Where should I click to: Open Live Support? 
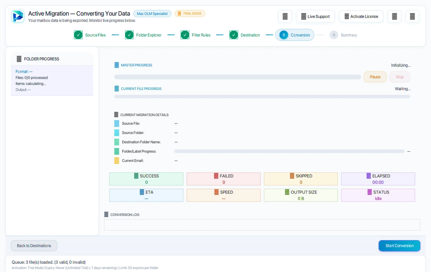pos(315,17)
